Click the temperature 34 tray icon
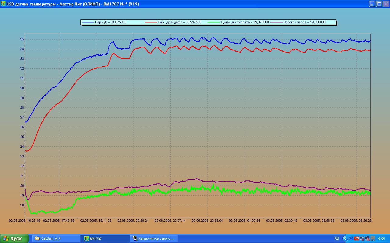390x243 pixels. [351, 238]
